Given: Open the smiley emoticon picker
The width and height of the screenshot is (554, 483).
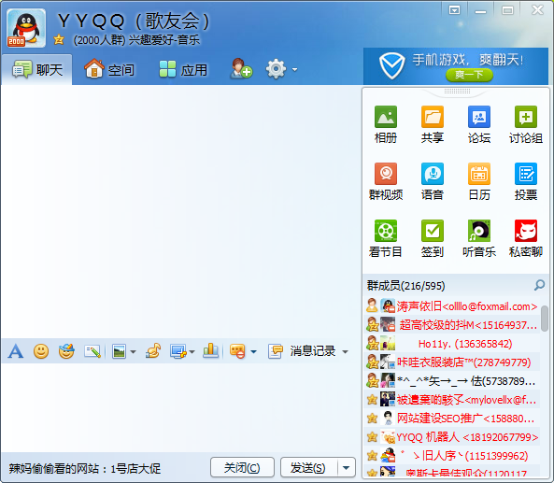Looking at the screenshot, I should [41, 351].
